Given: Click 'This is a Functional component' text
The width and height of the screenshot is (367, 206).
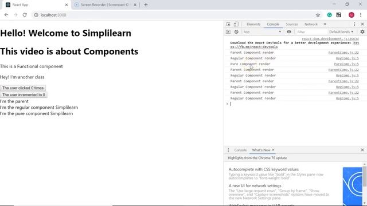Looking at the screenshot, I should click(32, 66).
